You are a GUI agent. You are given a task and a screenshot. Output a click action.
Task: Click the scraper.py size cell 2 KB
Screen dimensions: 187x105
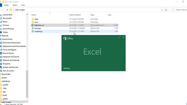(x=116, y=32)
